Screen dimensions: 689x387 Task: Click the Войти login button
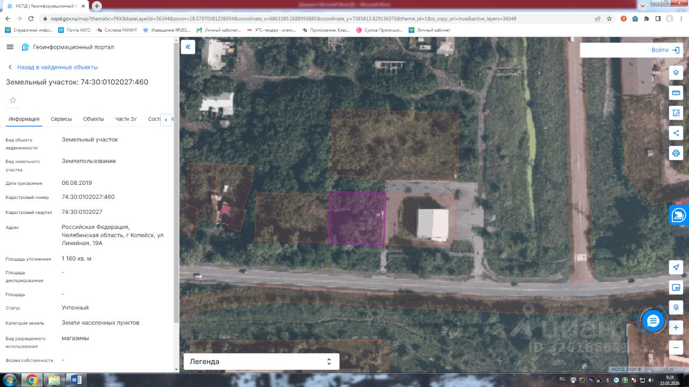click(x=665, y=50)
